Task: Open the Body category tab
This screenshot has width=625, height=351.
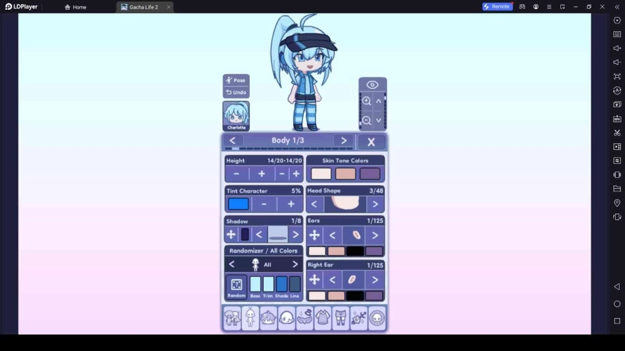Action: click(x=250, y=318)
